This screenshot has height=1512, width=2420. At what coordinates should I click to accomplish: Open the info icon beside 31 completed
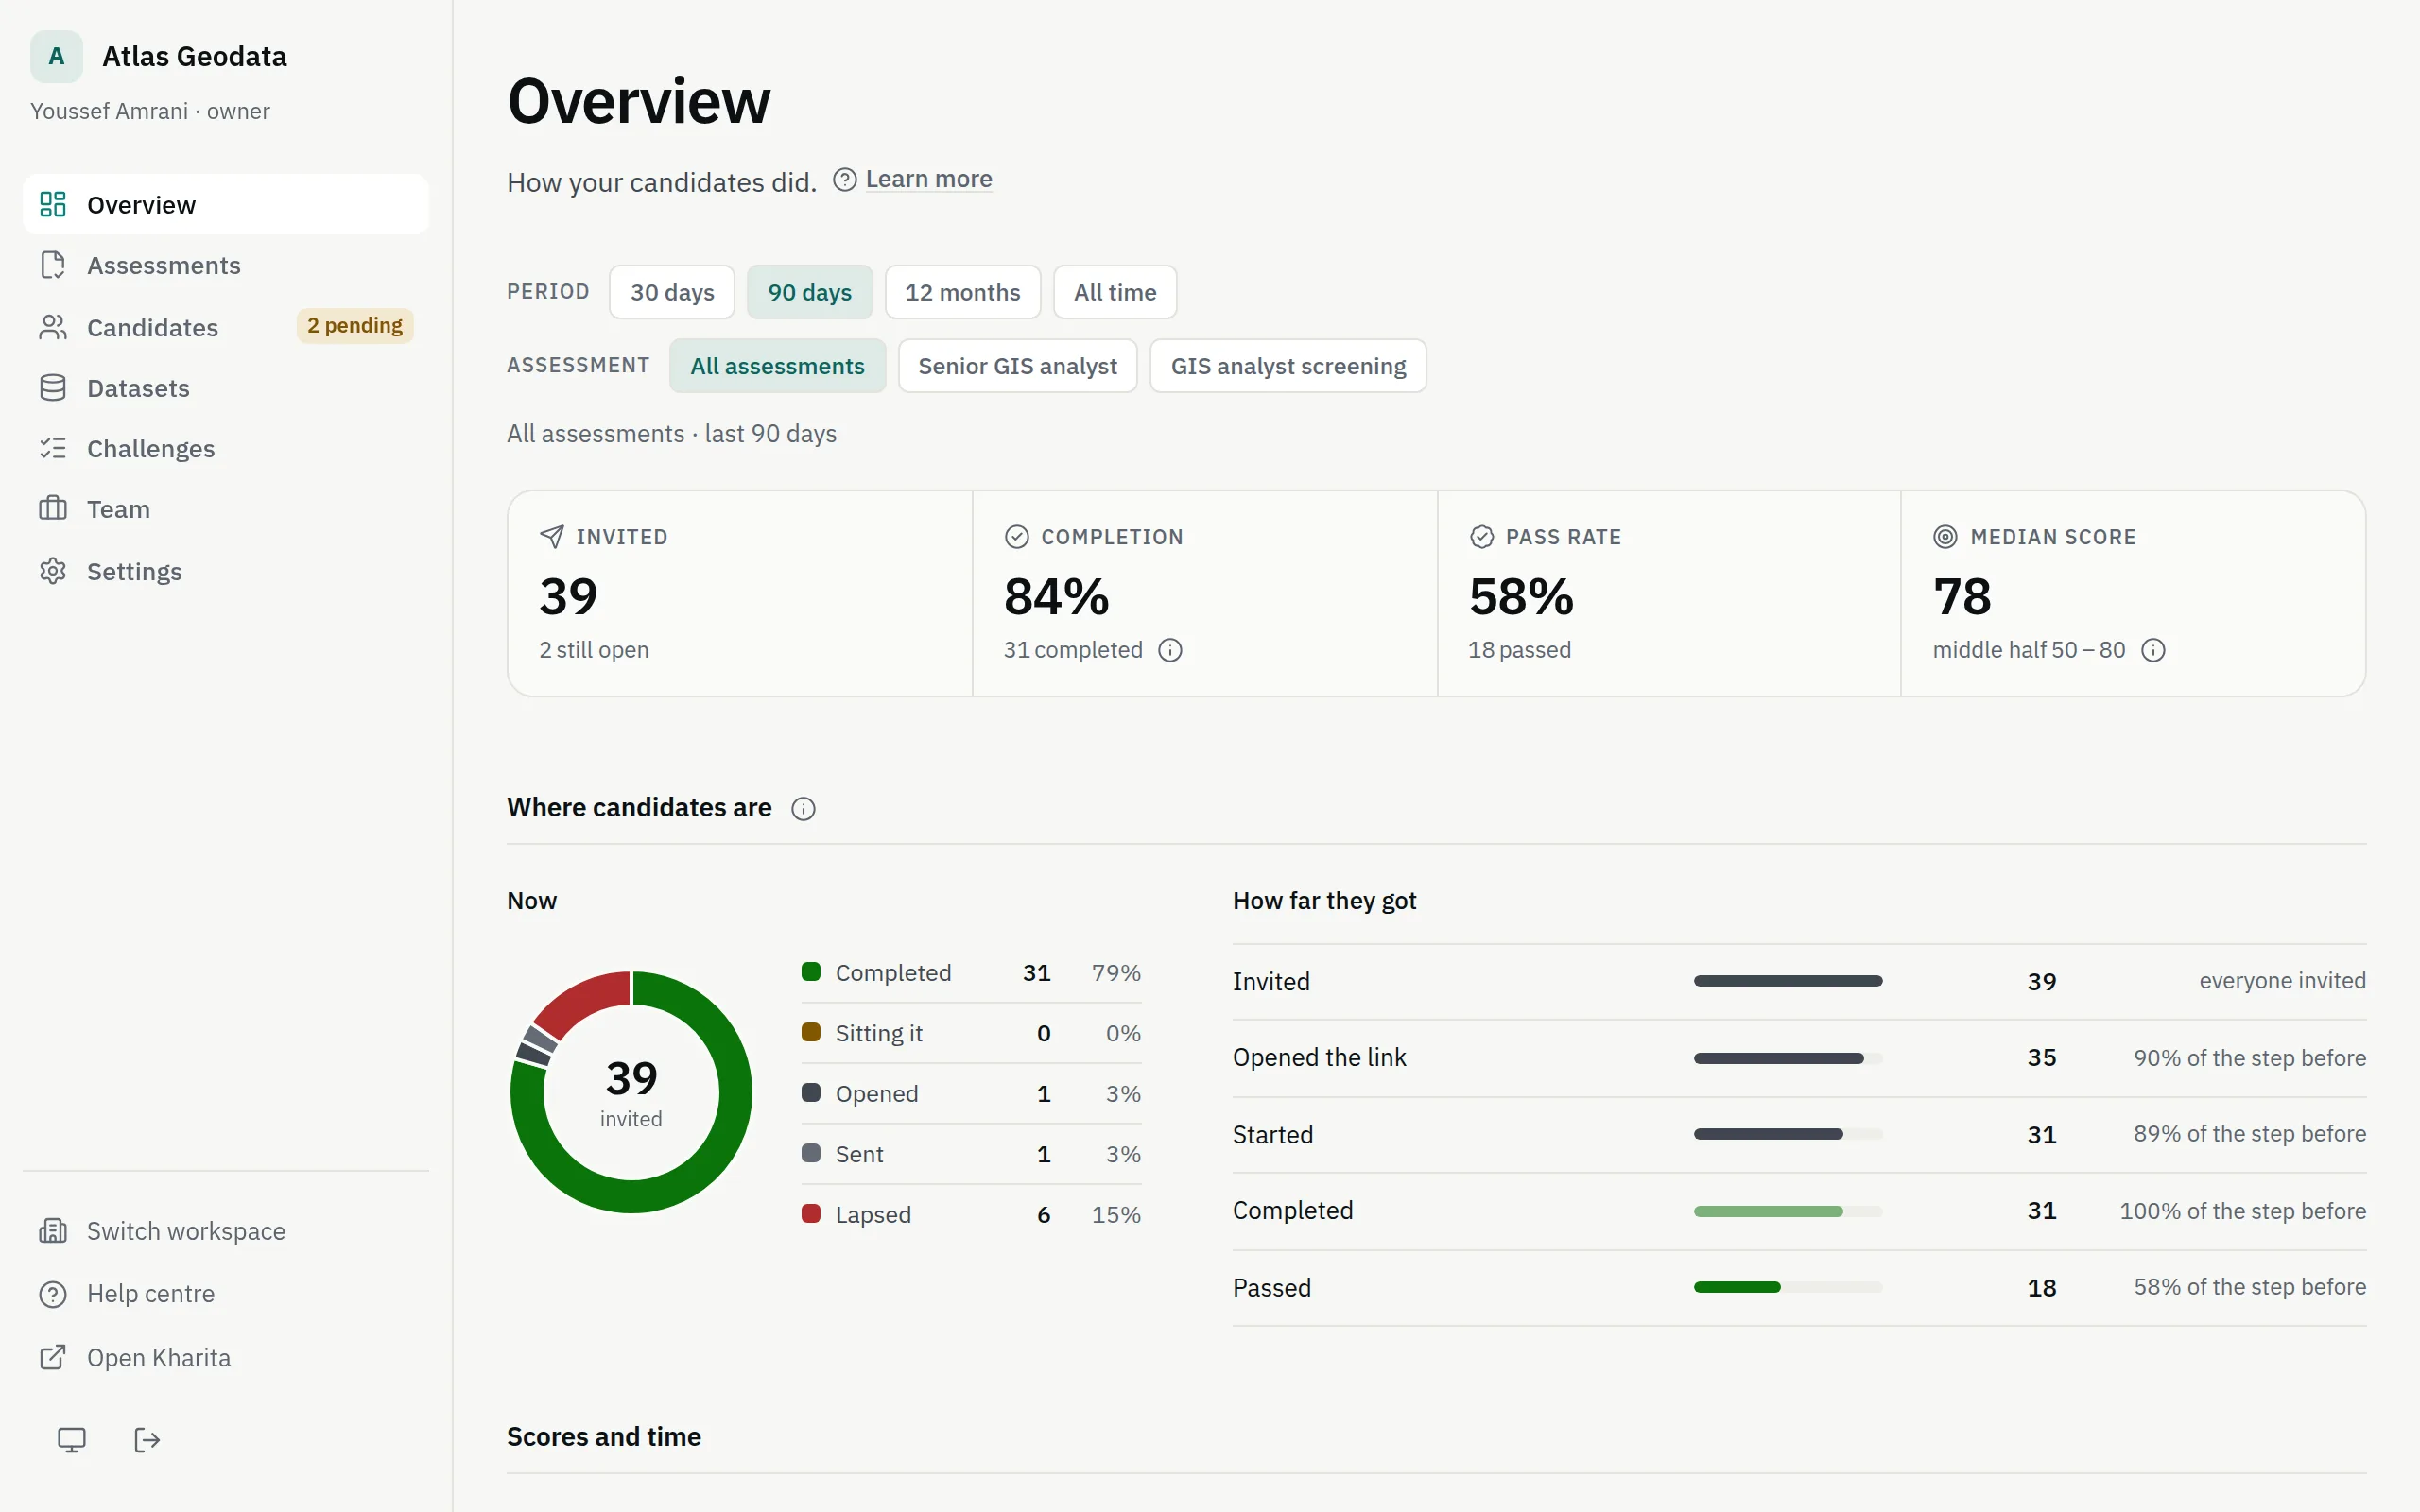[x=1170, y=650]
